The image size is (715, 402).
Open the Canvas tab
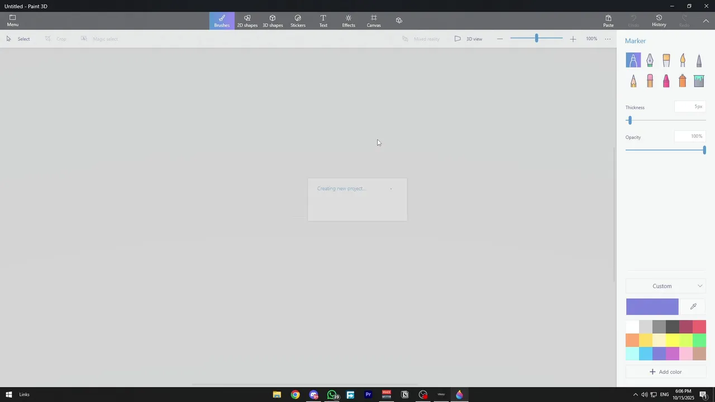(x=374, y=21)
